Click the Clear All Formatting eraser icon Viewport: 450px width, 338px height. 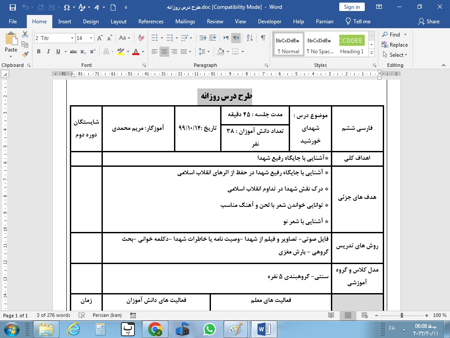pyautogui.click(x=141, y=38)
